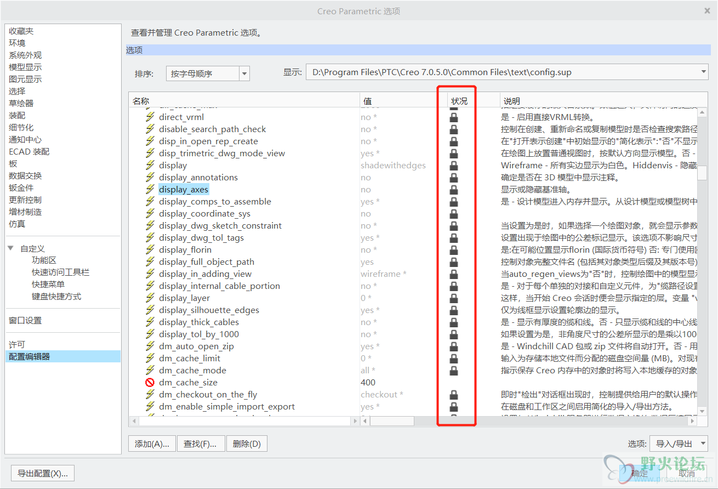
Task: Click the lightning icon beside display_thick_cables
Action: (x=150, y=322)
